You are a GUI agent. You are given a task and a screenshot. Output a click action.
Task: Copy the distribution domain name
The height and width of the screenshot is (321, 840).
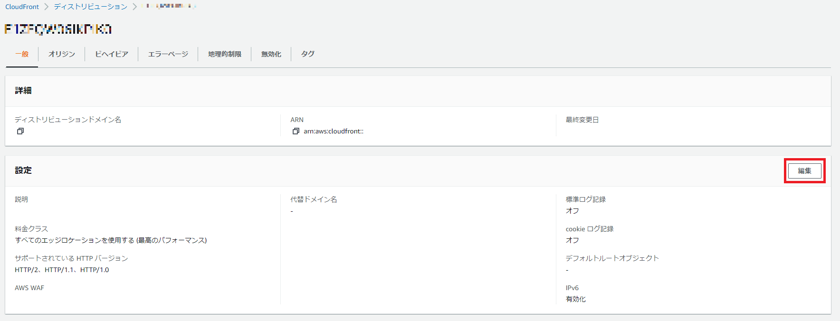click(20, 131)
